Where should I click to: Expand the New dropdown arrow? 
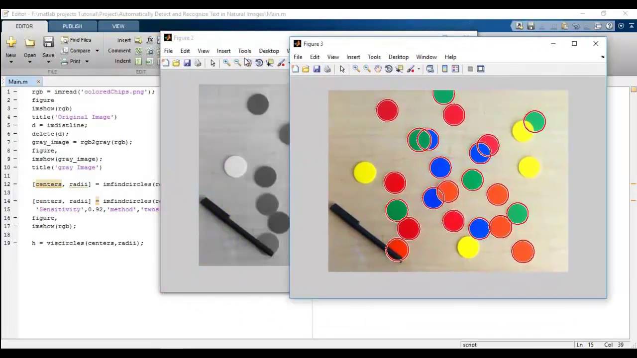[10, 62]
